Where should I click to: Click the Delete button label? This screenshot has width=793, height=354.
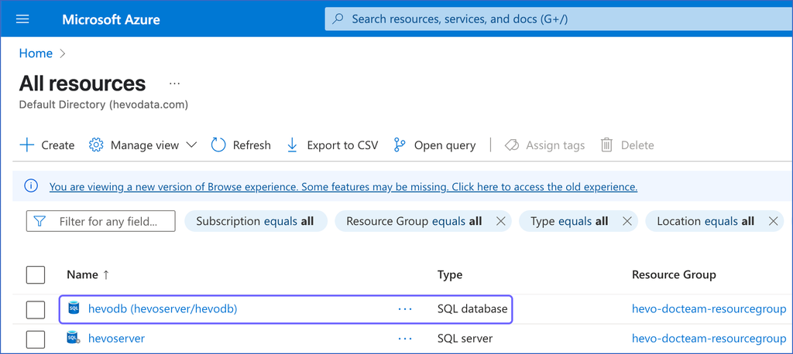click(637, 145)
